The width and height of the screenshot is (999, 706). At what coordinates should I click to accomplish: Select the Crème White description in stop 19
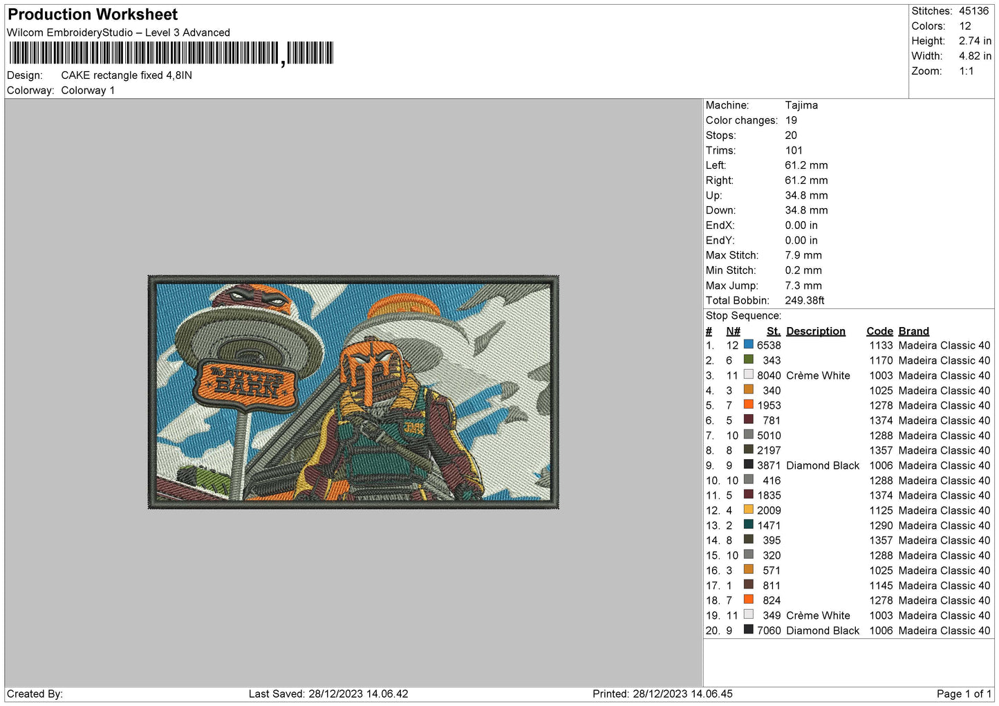pyautogui.click(x=818, y=615)
